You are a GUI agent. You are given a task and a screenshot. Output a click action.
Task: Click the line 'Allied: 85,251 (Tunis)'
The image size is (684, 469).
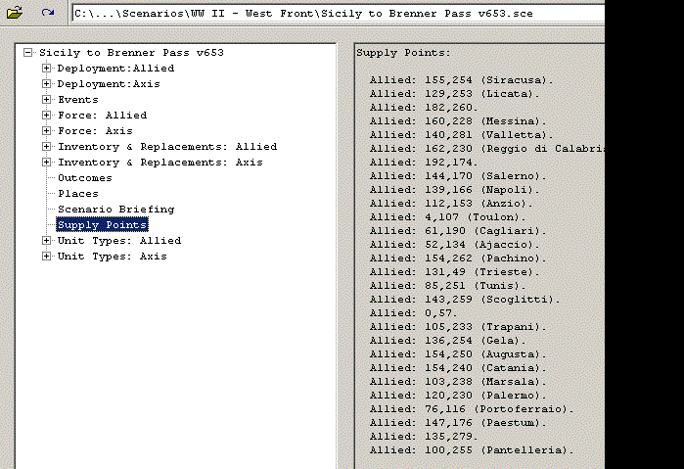tap(447, 286)
